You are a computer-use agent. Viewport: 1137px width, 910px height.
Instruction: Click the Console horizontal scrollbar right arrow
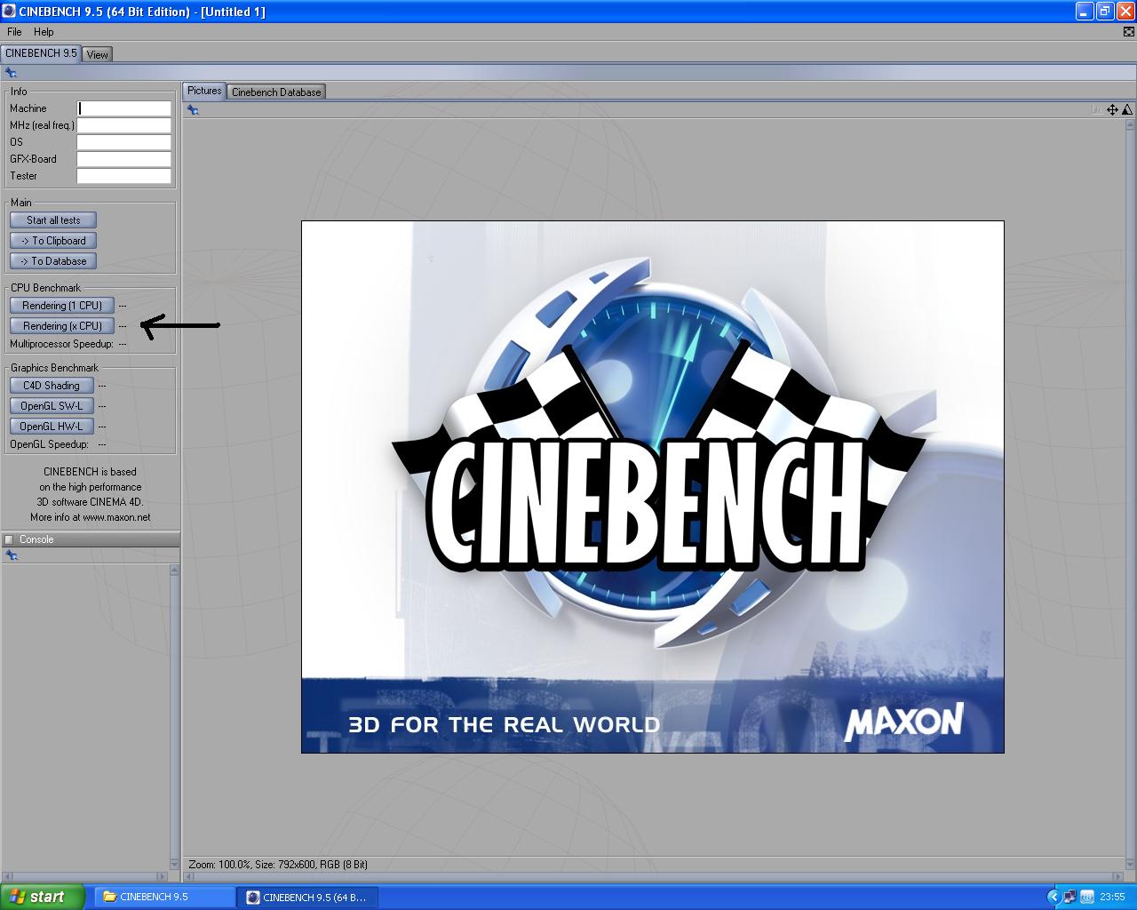click(162, 877)
